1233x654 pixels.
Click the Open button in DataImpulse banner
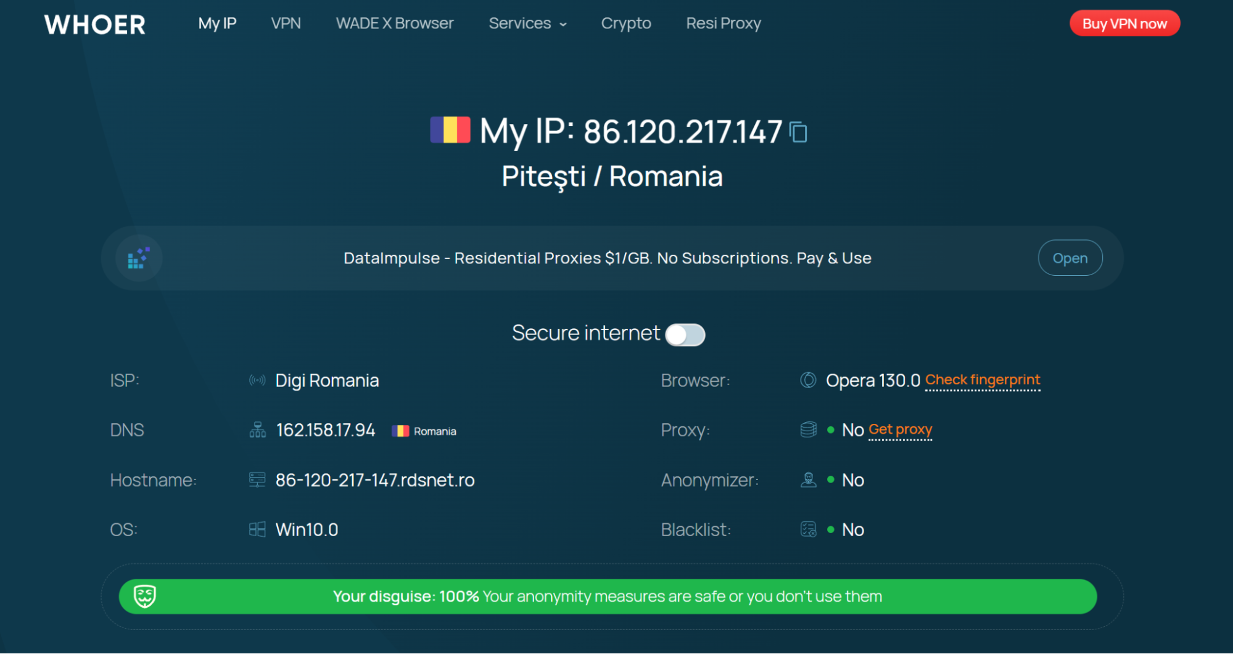[x=1070, y=258]
